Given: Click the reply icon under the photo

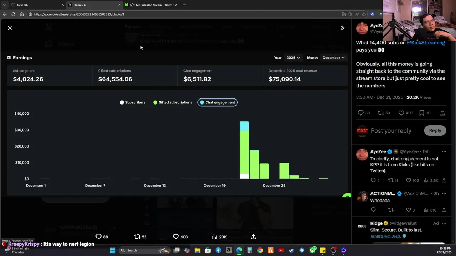Looking at the screenshot, I should tap(99, 237).
